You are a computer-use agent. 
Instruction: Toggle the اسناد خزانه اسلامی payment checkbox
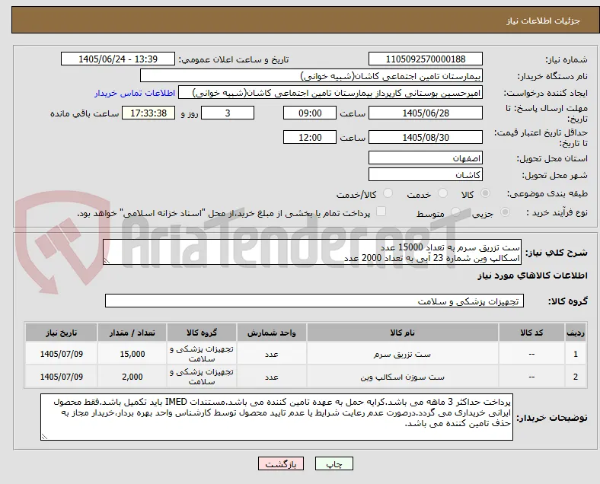(x=381, y=212)
